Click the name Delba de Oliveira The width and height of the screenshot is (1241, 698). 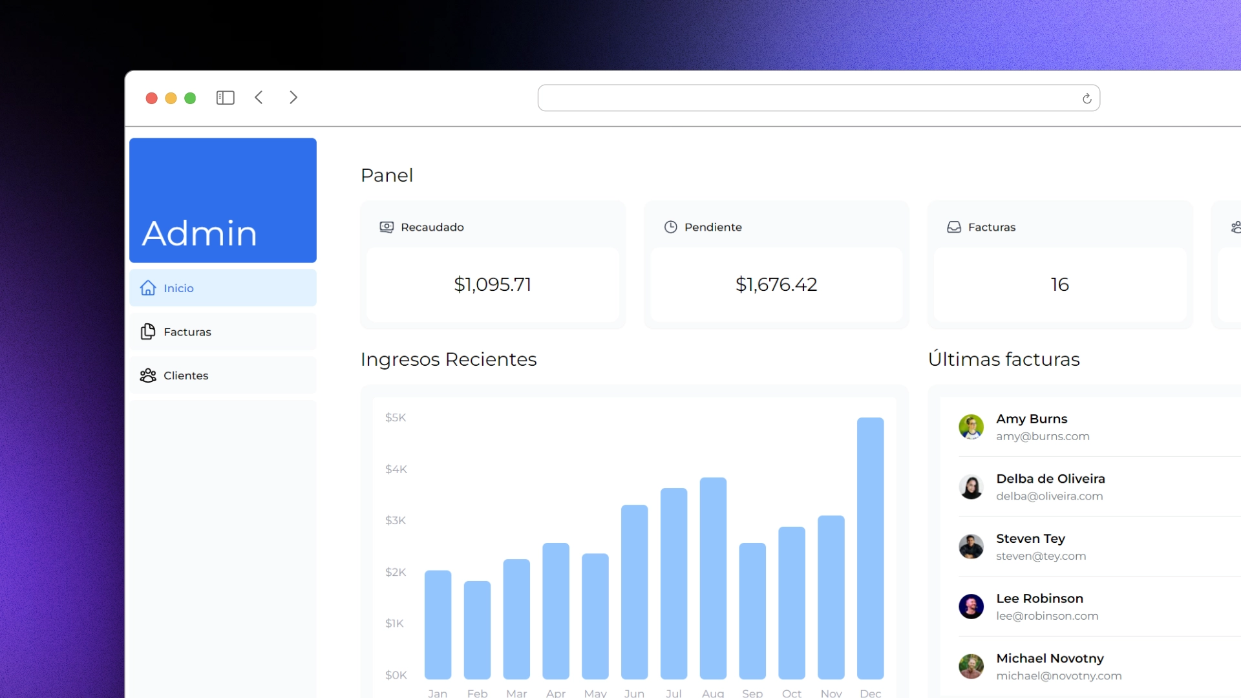click(x=1050, y=479)
